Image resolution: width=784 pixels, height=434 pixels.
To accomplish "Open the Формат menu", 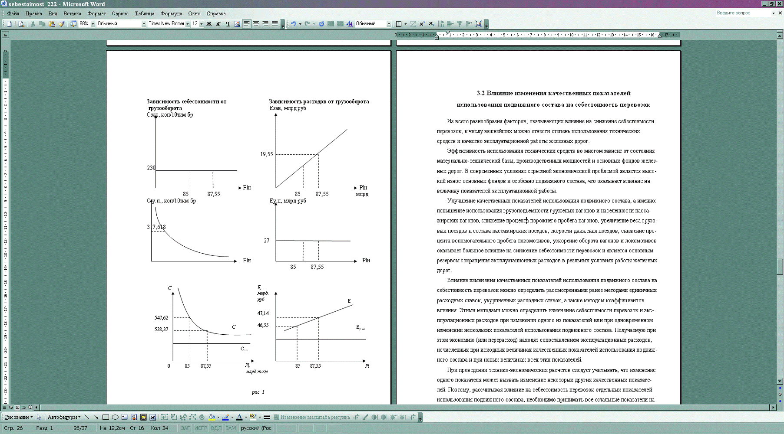I will click(x=96, y=13).
